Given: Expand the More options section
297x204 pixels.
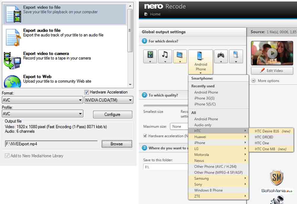Looking at the screenshot, I should 254,81.
